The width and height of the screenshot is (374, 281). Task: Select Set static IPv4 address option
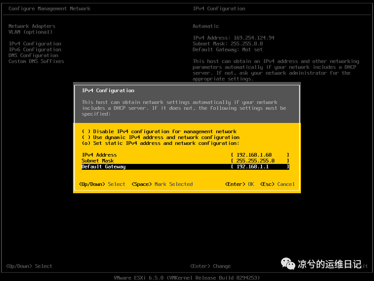(161, 143)
